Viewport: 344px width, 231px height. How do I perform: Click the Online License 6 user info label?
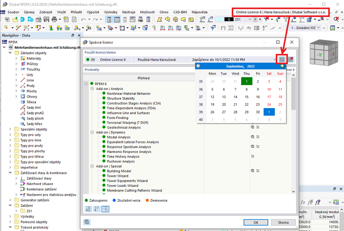281,12
